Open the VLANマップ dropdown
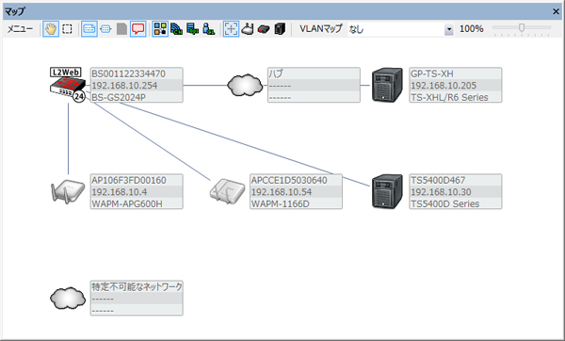 tap(449, 29)
